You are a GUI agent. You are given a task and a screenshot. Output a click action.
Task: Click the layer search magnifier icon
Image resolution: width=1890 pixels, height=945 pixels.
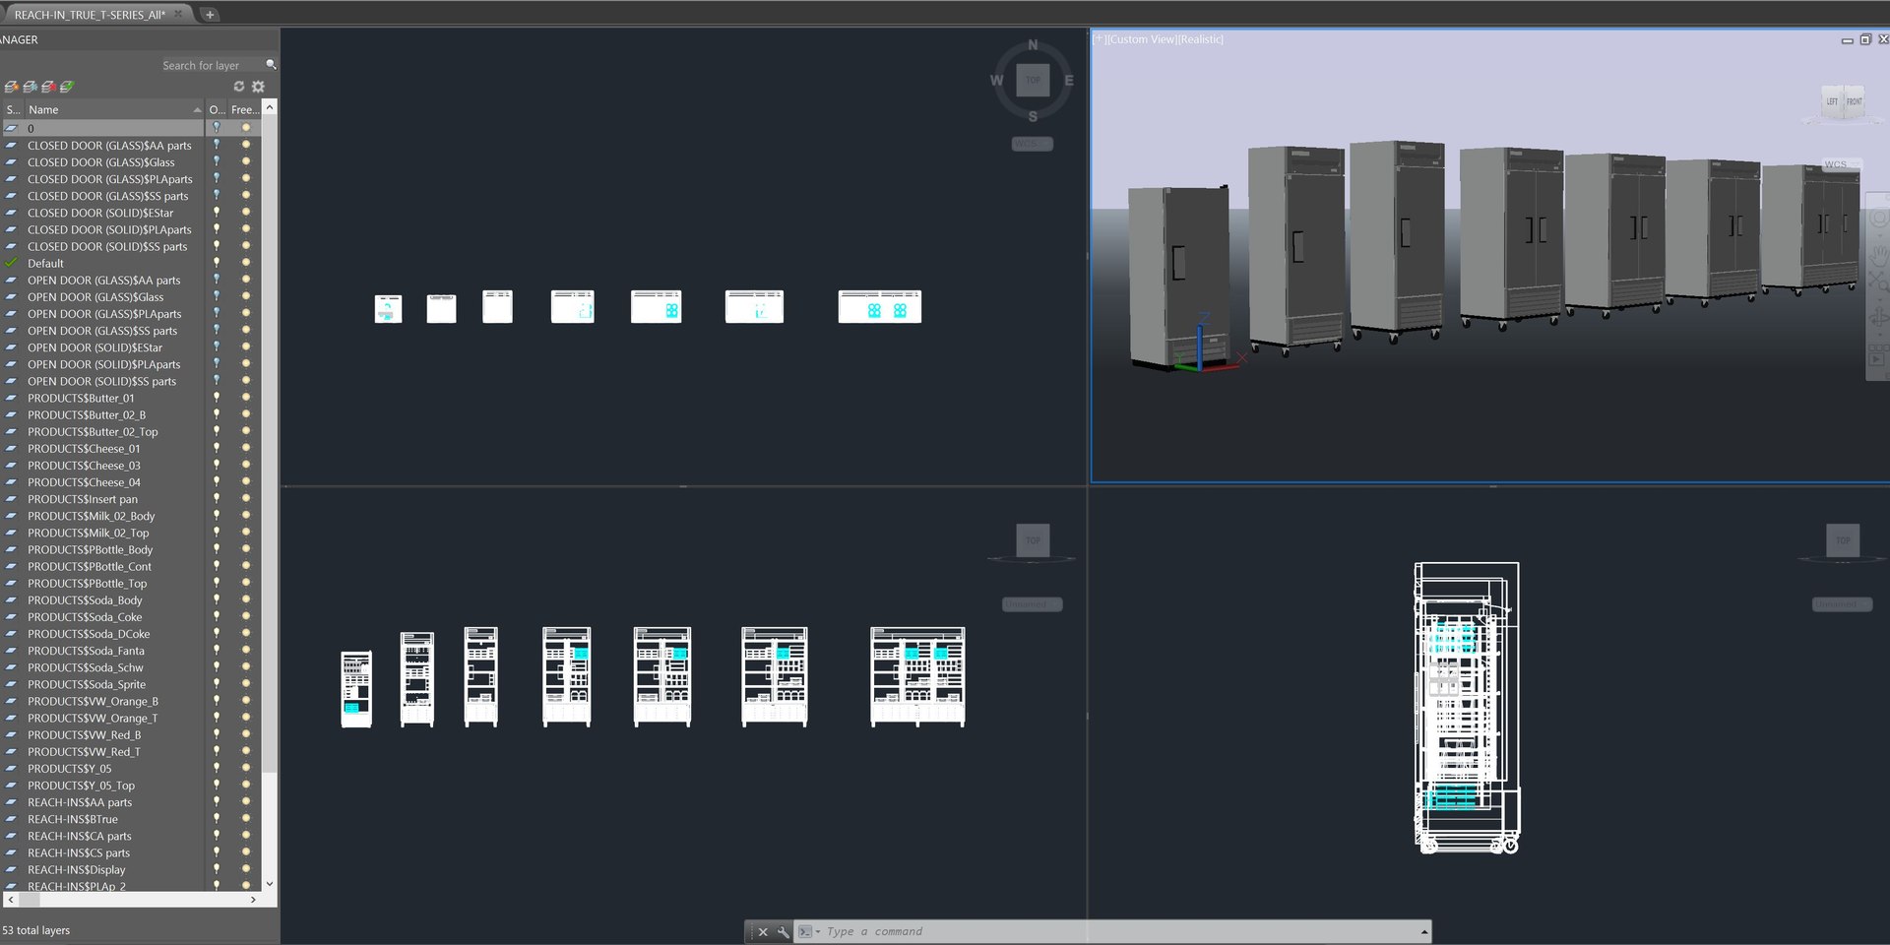point(271,65)
